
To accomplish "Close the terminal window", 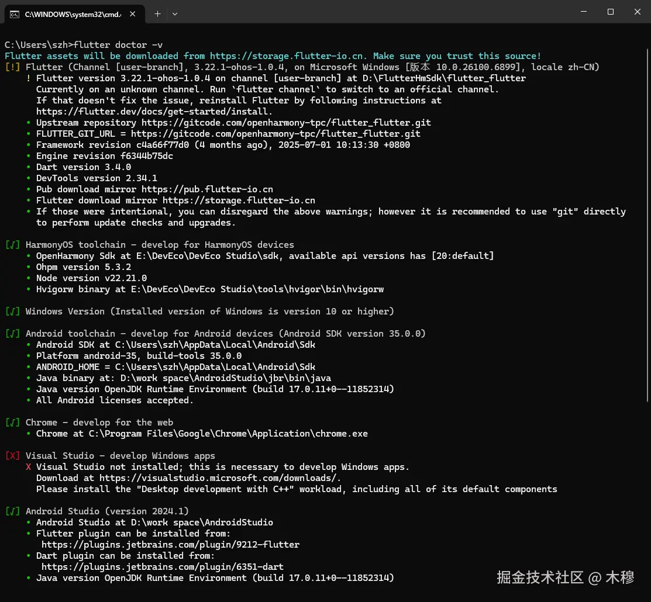I will pyautogui.click(x=638, y=12).
